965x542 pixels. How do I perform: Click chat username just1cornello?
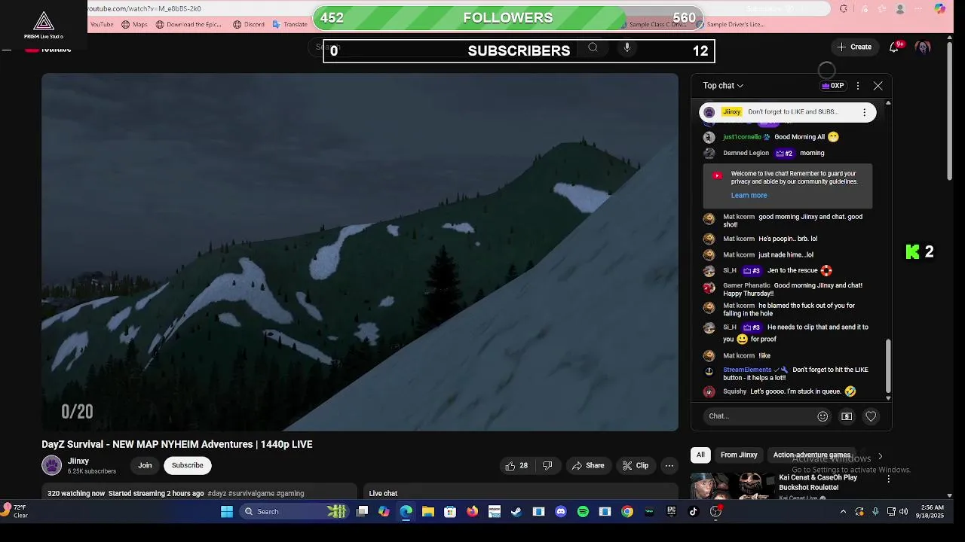click(x=742, y=137)
